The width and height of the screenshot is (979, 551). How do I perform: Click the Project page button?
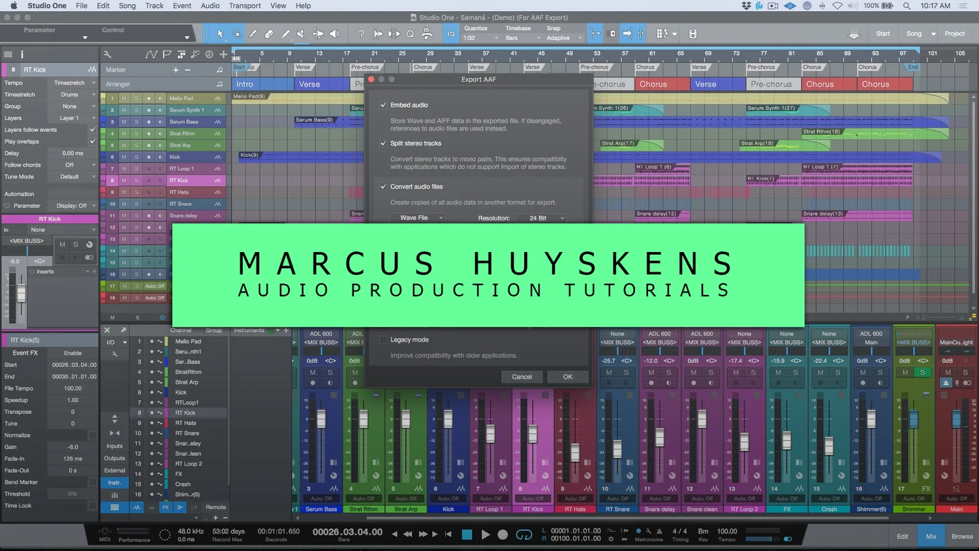[954, 34]
